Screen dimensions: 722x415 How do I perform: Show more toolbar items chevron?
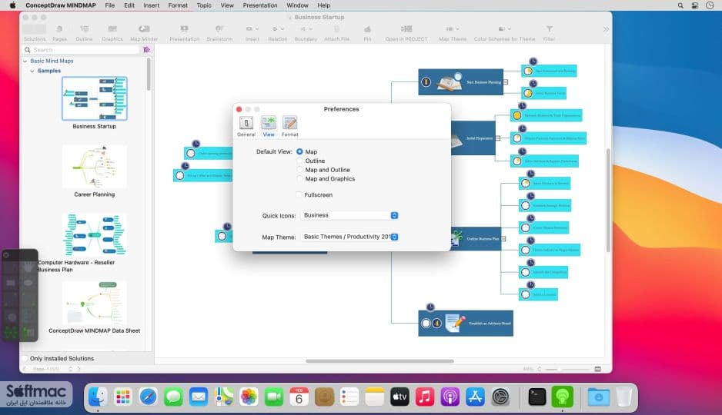click(606, 29)
